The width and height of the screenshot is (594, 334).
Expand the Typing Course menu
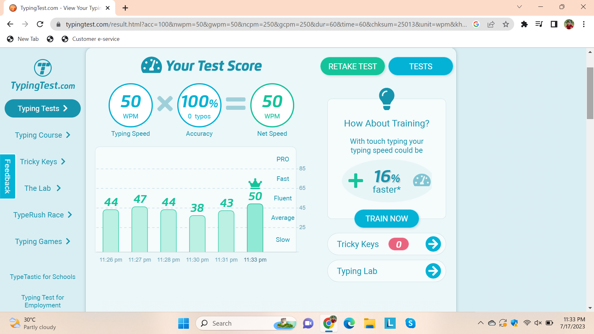click(x=43, y=135)
